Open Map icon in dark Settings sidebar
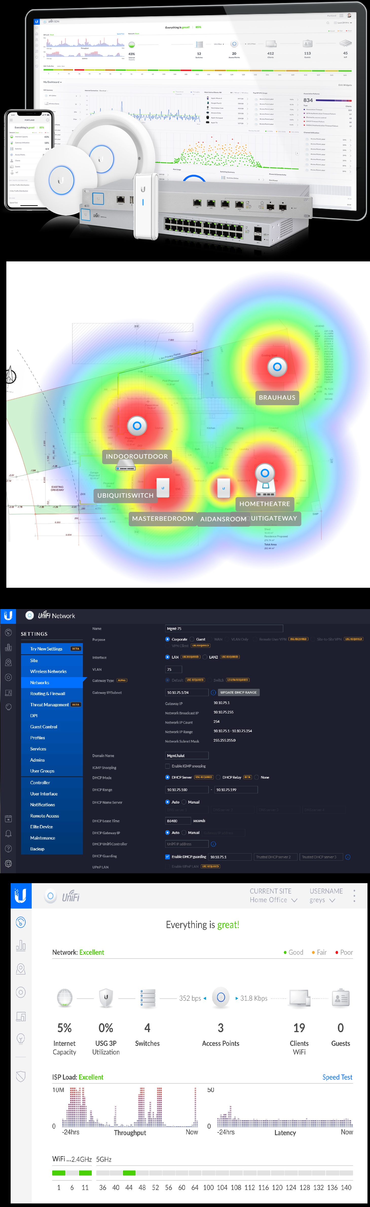The image size is (370, 1207). click(8, 663)
